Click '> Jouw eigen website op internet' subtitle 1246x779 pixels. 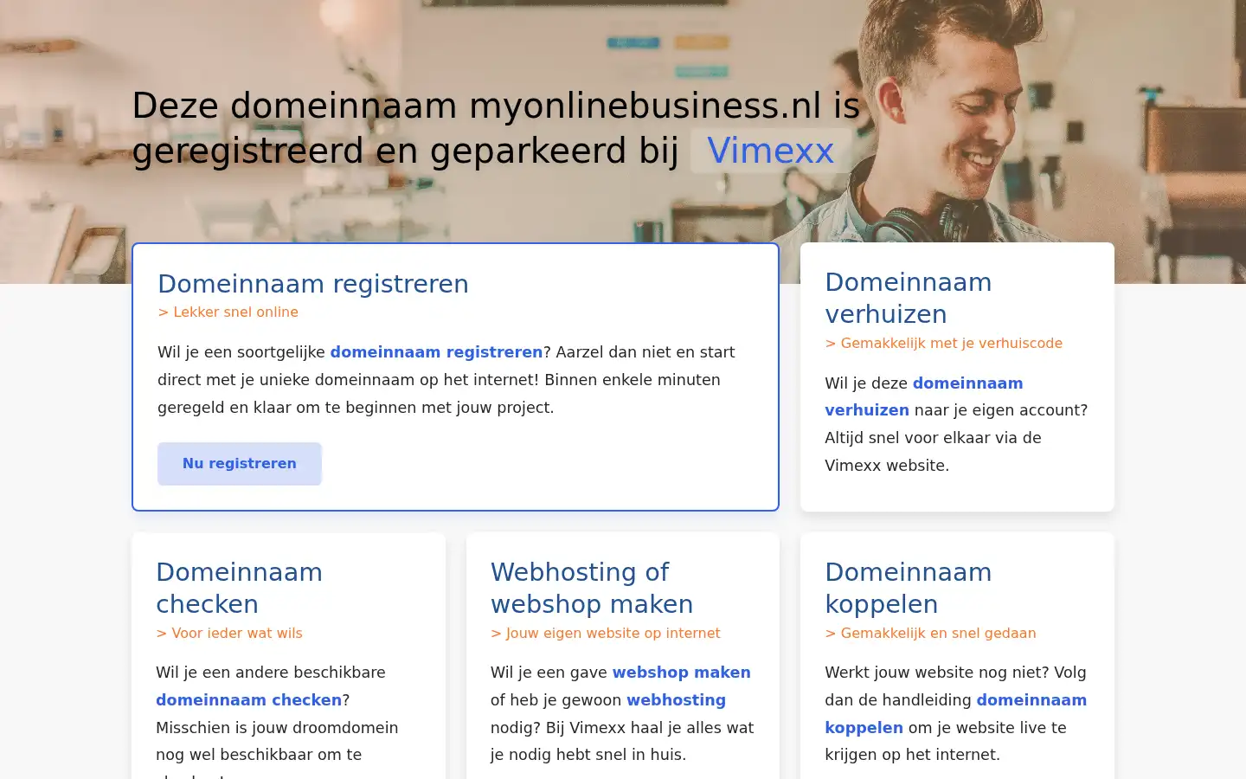(605, 634)
